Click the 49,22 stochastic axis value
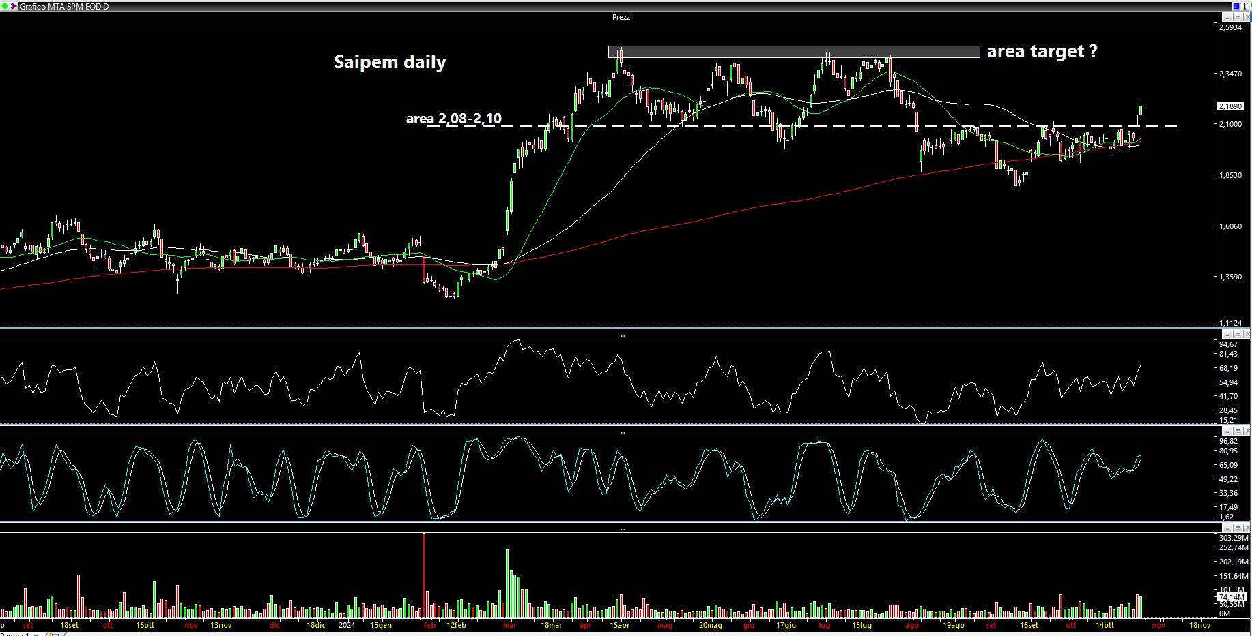 click(x=1228, y=479)
